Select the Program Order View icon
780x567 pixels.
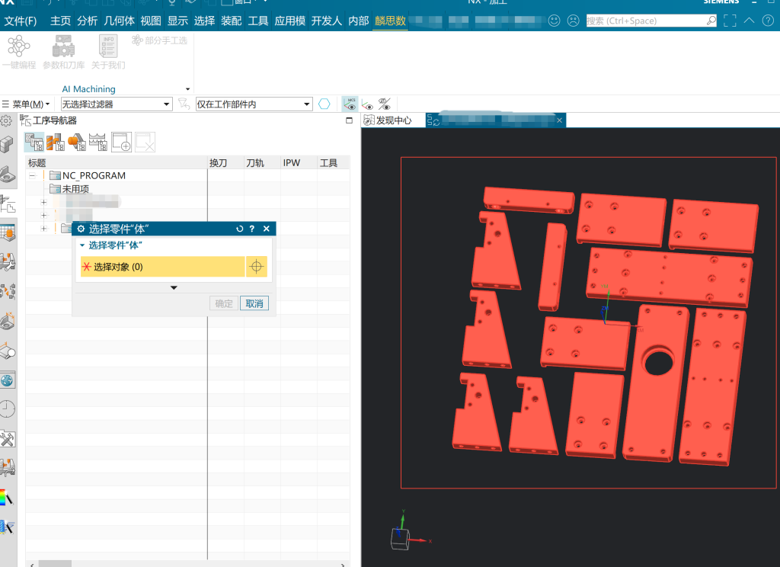click(x=34, y=142)
